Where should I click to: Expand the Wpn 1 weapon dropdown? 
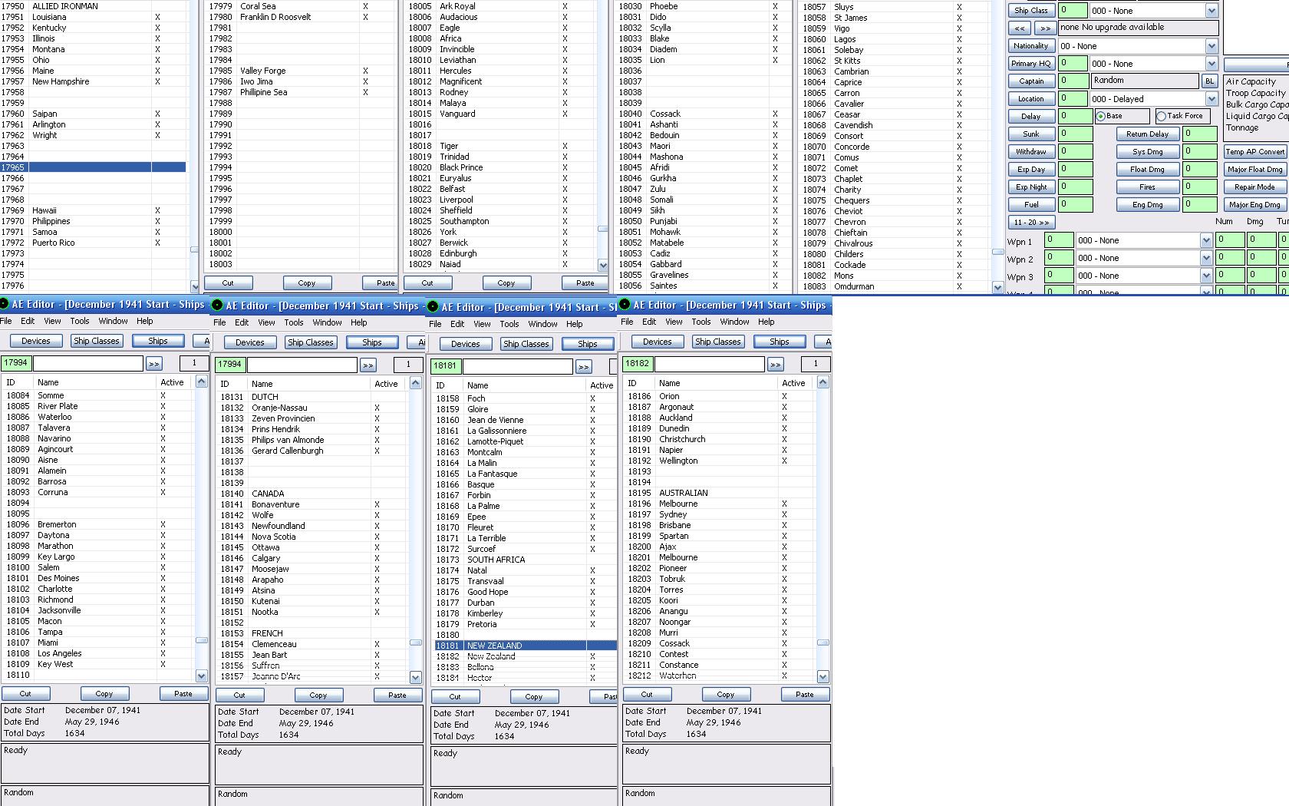(x=1206, y=240)
